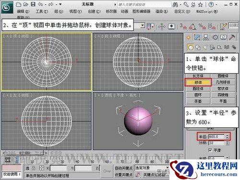This screenshot has height=180, width=240.
Task: Select the Systems category gears icon
Action: click(234, 47)
